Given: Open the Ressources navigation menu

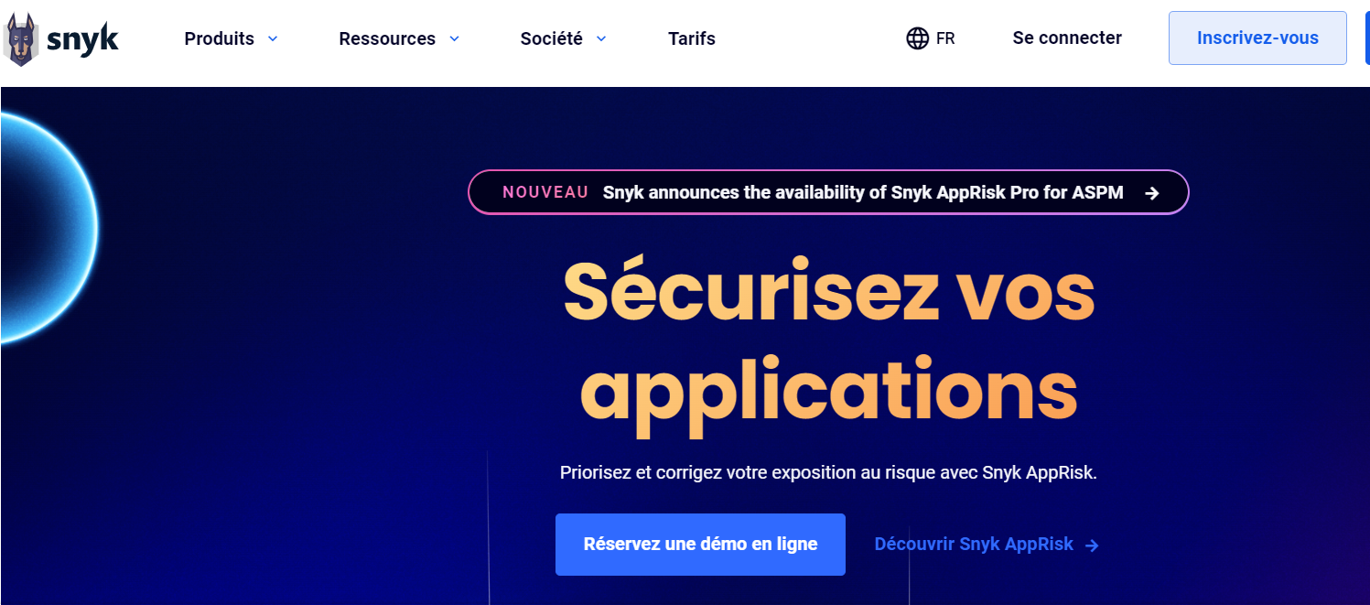Looking at the screenshot, I should pos(387,38).
